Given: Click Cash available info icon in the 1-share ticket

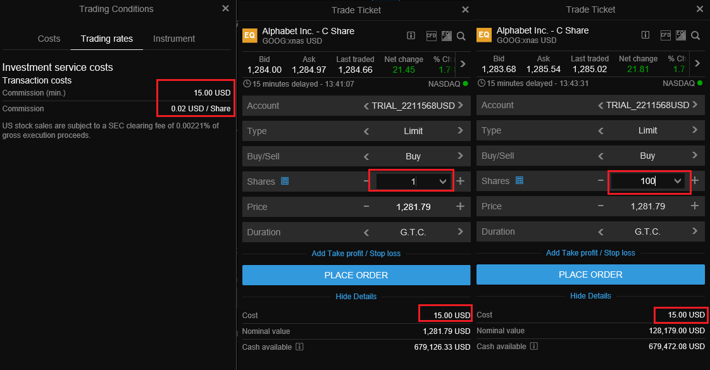Looking at the screenshot, I should tap(299, 347).
